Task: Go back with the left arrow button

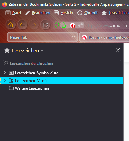Action: click(x=22, y=25)
